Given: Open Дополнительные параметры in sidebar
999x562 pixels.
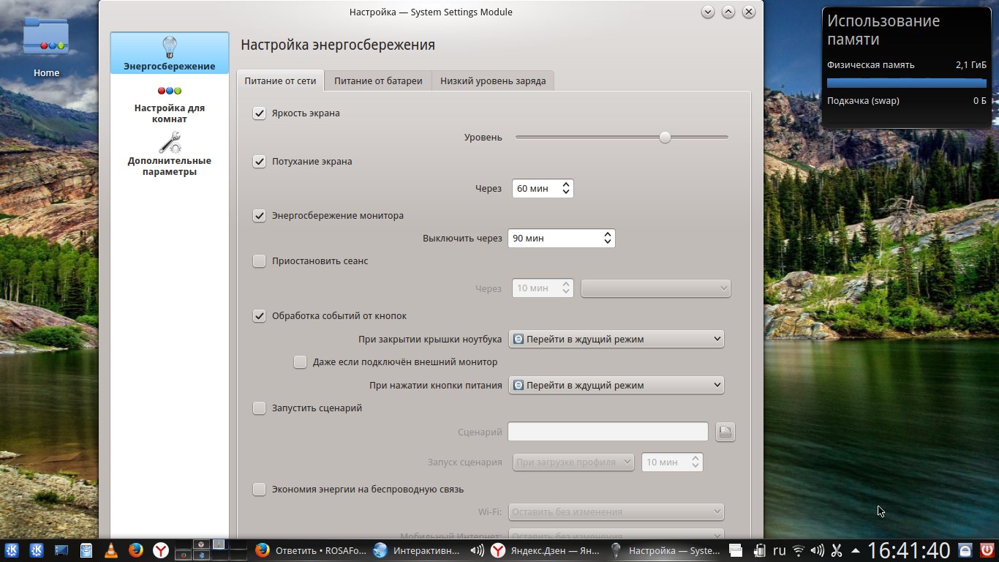Looking at the screenshot, I should click(170, 154).
